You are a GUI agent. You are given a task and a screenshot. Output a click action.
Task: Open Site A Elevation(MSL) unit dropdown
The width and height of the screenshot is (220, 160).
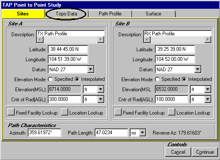point(101,89)
